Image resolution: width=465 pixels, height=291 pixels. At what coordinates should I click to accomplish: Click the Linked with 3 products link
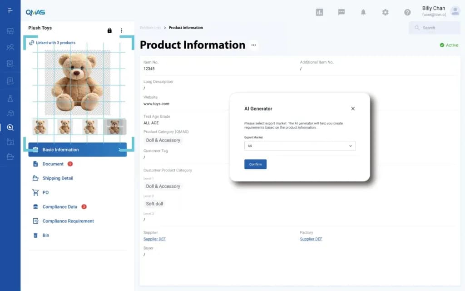[x=53, y=43]
